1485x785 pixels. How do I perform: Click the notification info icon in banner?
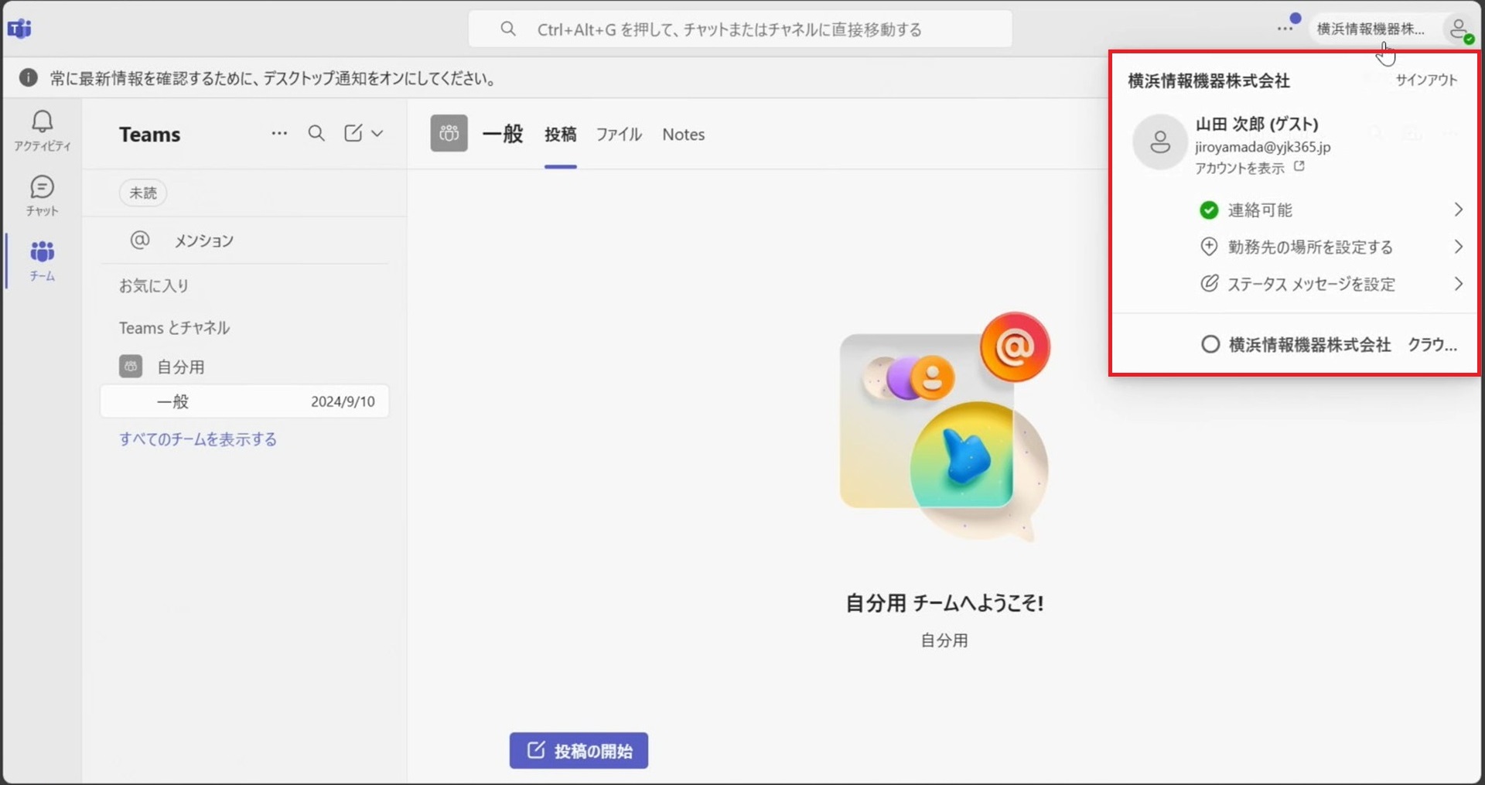[29, 78]
